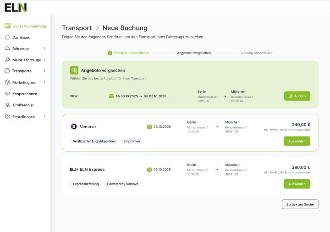Click the 240,00 € price
The width and height of the screenshot is (330, 232).
[x=301, y=124]
